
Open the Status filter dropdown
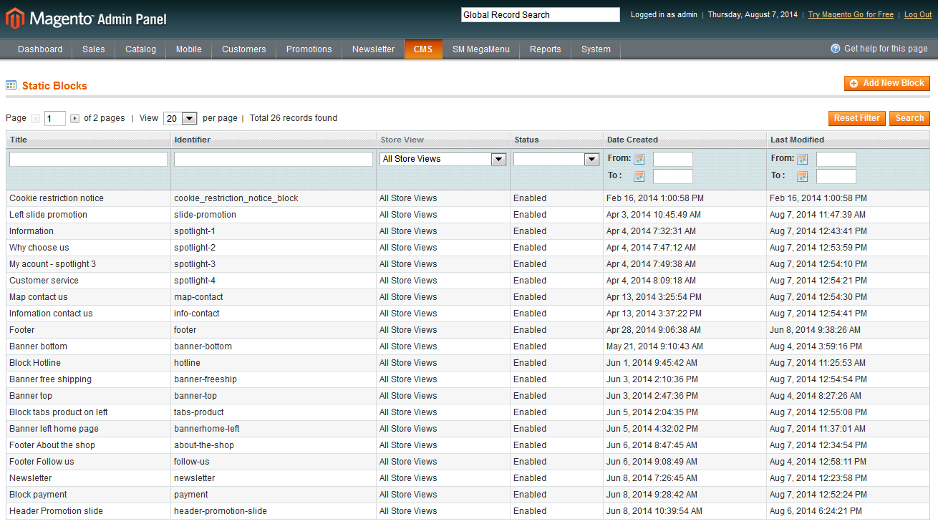tap(556, 159)
